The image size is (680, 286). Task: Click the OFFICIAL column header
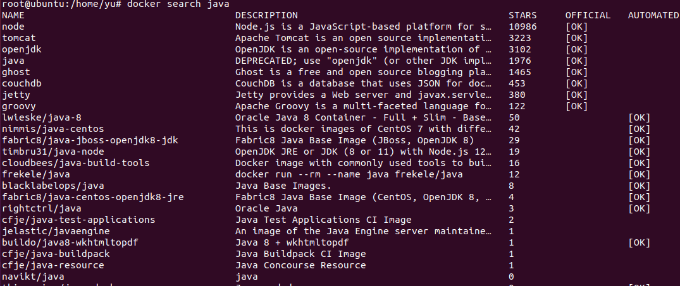pos(588,16)
